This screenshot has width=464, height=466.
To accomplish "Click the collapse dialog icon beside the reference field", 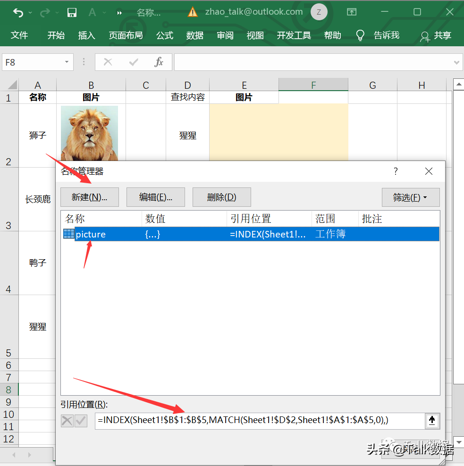I will click(432, 421).
